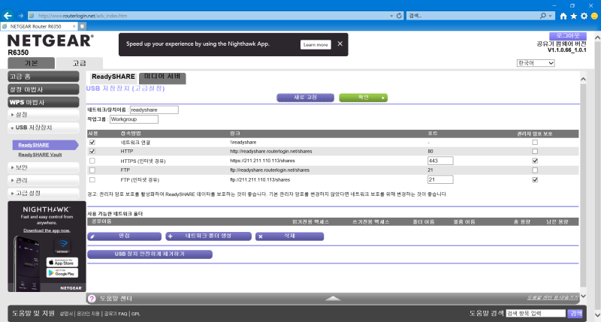Switch to the 고급 tab
The height and width of the screenshot is (322, 601).
pyautogui.click(x=80, y=63)
